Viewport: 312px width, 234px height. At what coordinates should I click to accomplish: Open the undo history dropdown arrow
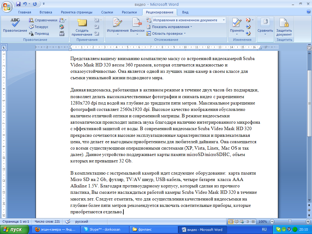tap(29, 4)
